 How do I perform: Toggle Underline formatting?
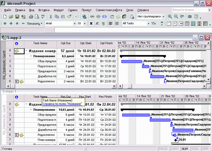coord(103,24)
